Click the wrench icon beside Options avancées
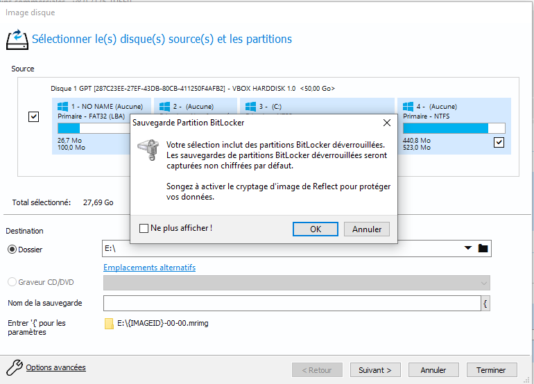 coord(14,367)
